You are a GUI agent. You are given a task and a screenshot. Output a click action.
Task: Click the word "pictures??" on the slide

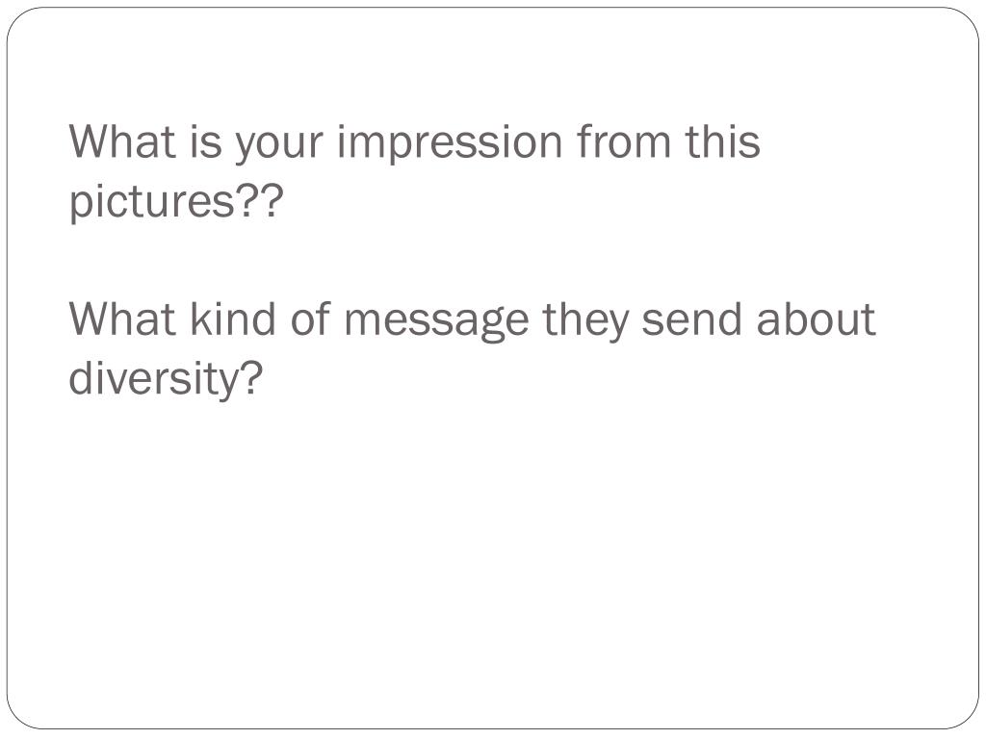click(x=176, y=202)
